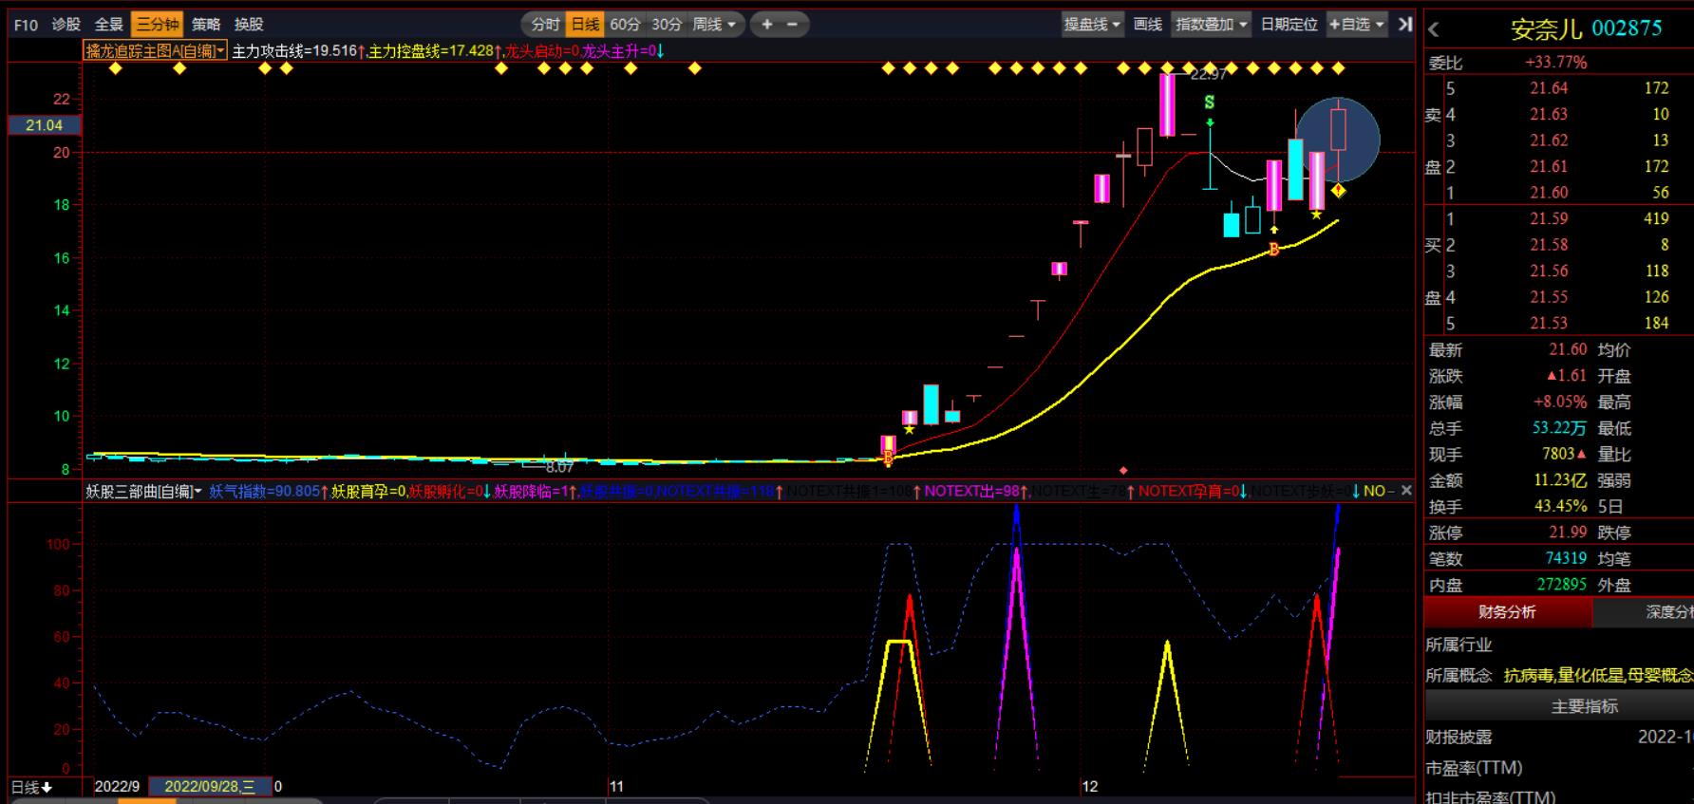Open 摇龙追踪主图A indicator selector
The image size is (1694, 804).
coord(155,51)
